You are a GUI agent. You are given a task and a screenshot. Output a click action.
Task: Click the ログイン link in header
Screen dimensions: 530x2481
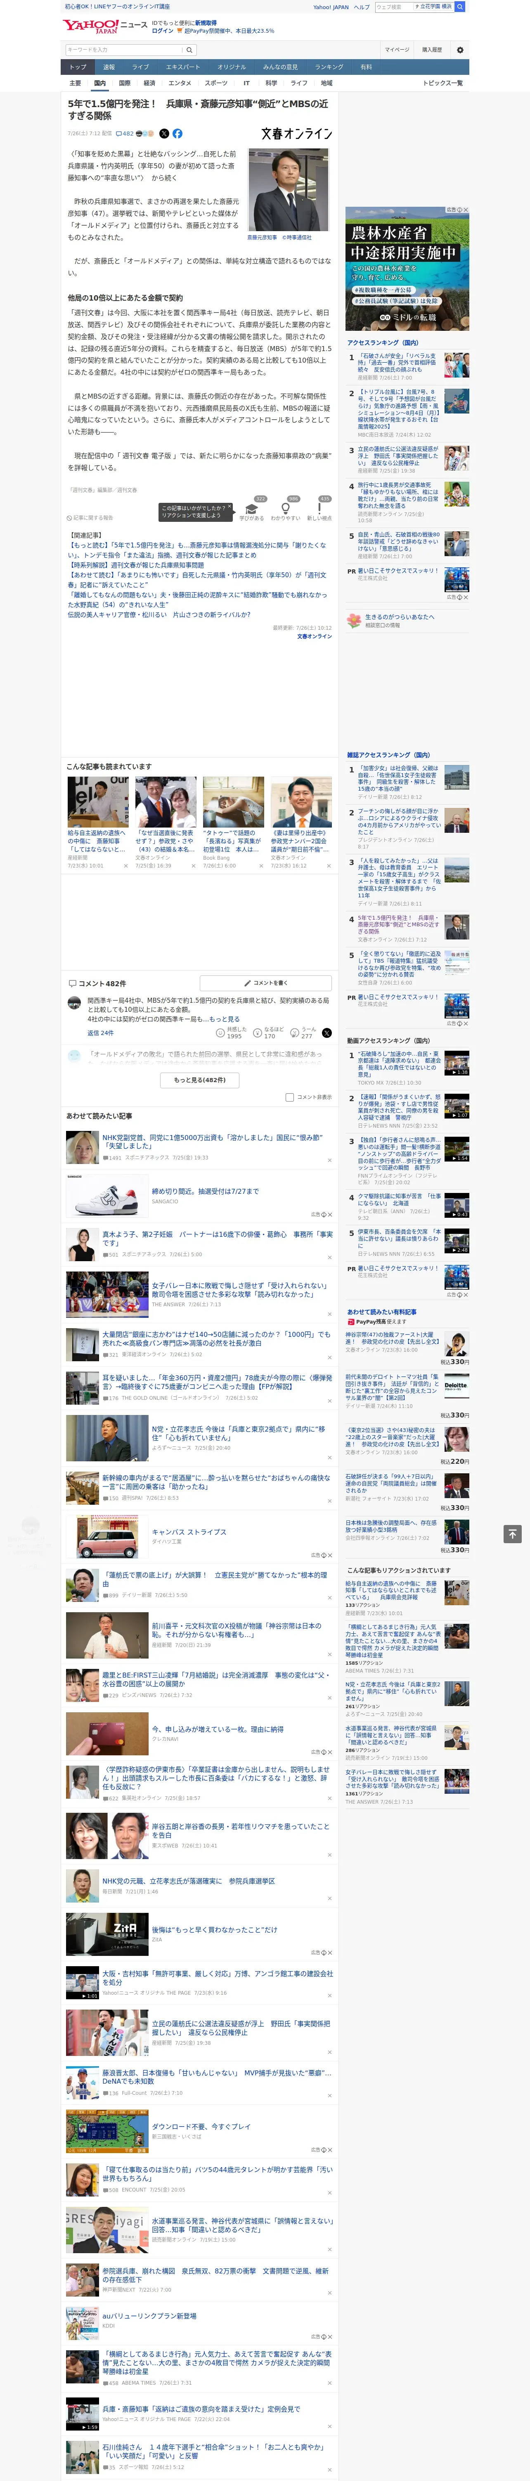click(163, 31)
